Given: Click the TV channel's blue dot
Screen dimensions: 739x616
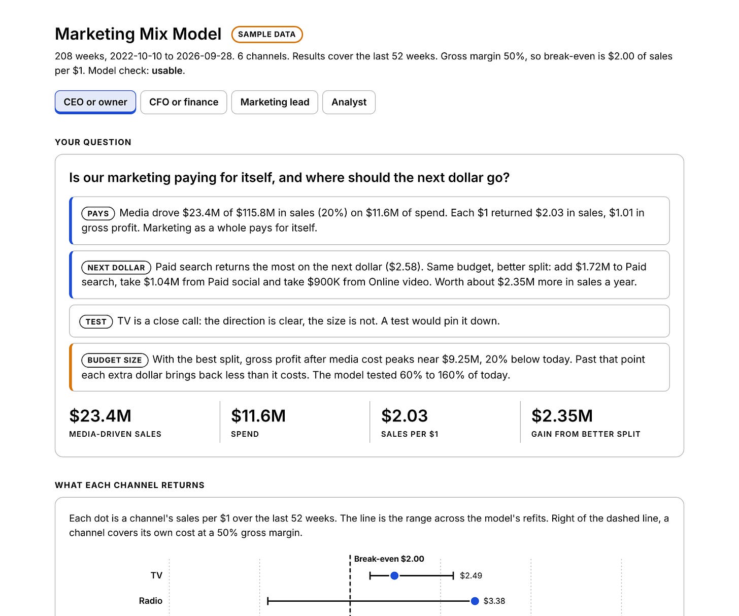Looking at the screenshot, I should click(x=394, y=575).
